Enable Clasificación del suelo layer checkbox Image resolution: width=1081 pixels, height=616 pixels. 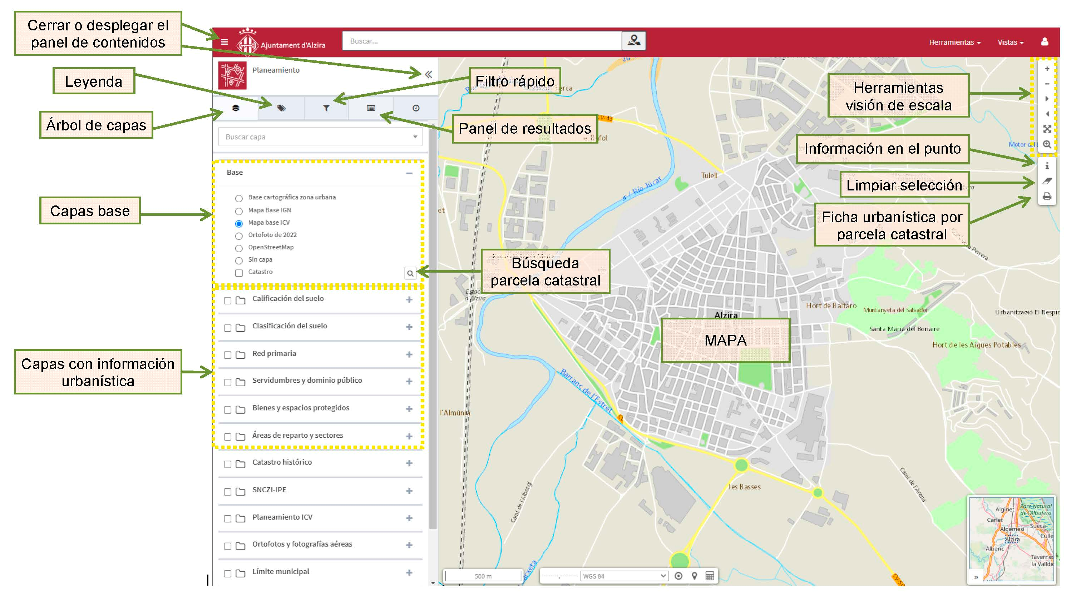point(227,328)
